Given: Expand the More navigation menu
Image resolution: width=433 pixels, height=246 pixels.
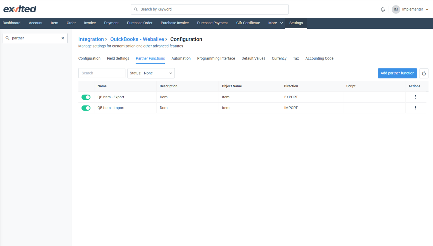Looking at the screenshot, I should point(275,23).
